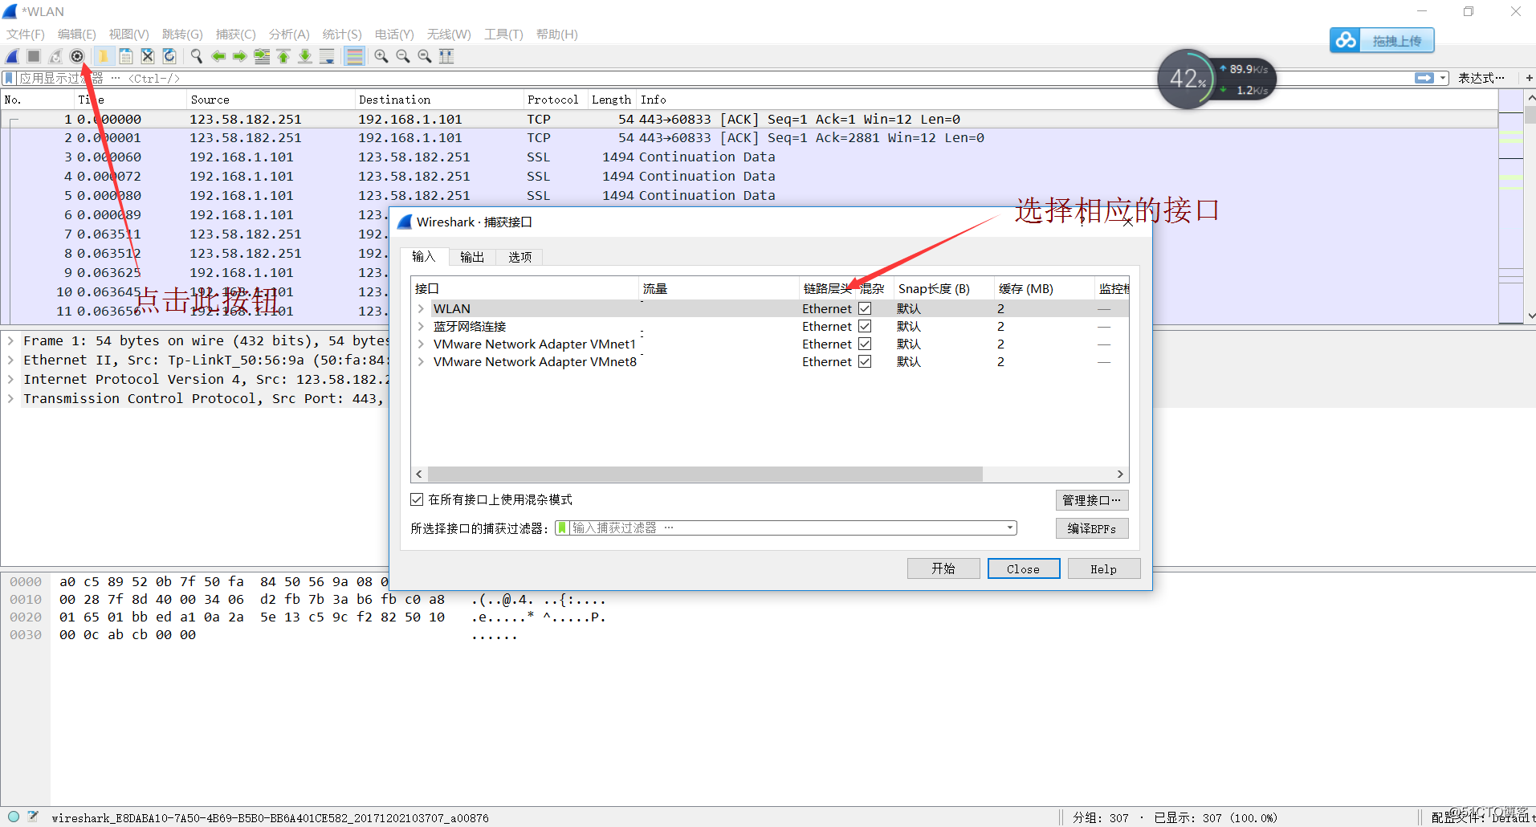Go forward with green right arrow
This screenshot has width=1536, height=827.
click(239, 56)
